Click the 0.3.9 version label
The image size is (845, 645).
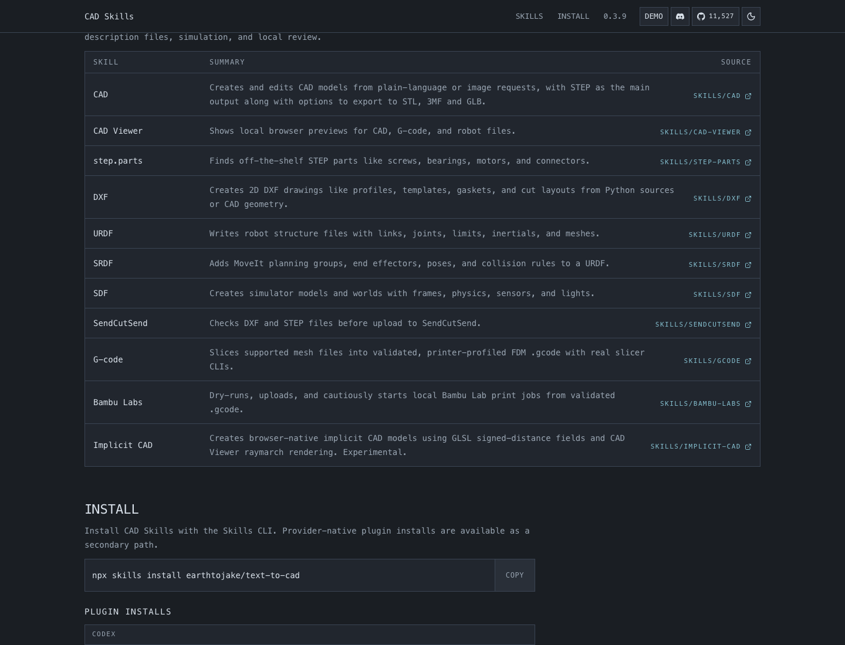615,16
